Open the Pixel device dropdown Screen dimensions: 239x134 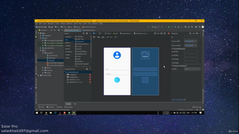[108, 33]
